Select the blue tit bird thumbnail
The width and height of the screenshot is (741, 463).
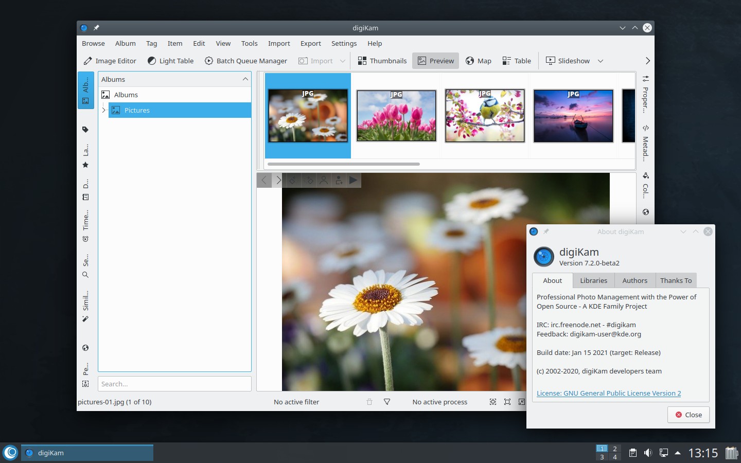click(485, 116)
